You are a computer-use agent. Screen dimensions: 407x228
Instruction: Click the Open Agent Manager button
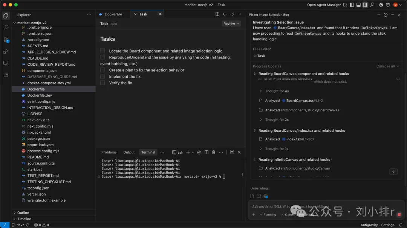click(324, 5)
